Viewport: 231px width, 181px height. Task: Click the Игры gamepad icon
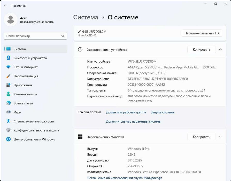[x=8, y=112]
